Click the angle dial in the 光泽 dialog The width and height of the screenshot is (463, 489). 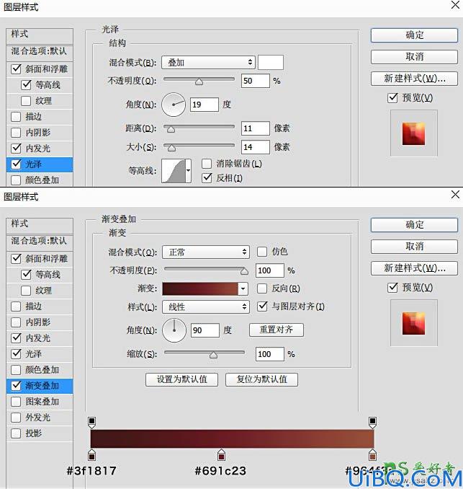pos(174,105)
